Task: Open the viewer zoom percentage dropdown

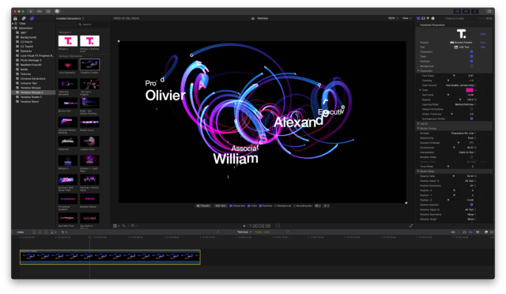Action: (393, 18)
